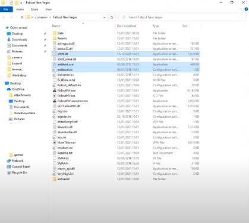Click the Up directory arrow
Viewport: 249px width, 223px height.
(22, 17)
